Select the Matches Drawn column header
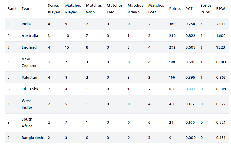Viewport: 231px width, 146px height. [x=135, y=9]
